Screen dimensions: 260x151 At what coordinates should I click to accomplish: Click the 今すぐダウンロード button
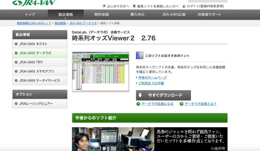click(163, 95)
